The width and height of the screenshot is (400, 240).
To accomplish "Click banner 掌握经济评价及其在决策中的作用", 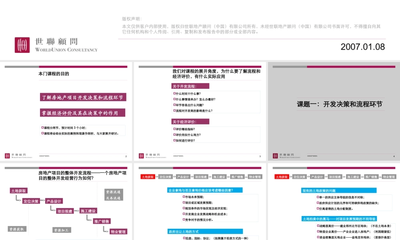I will point(82,113).
